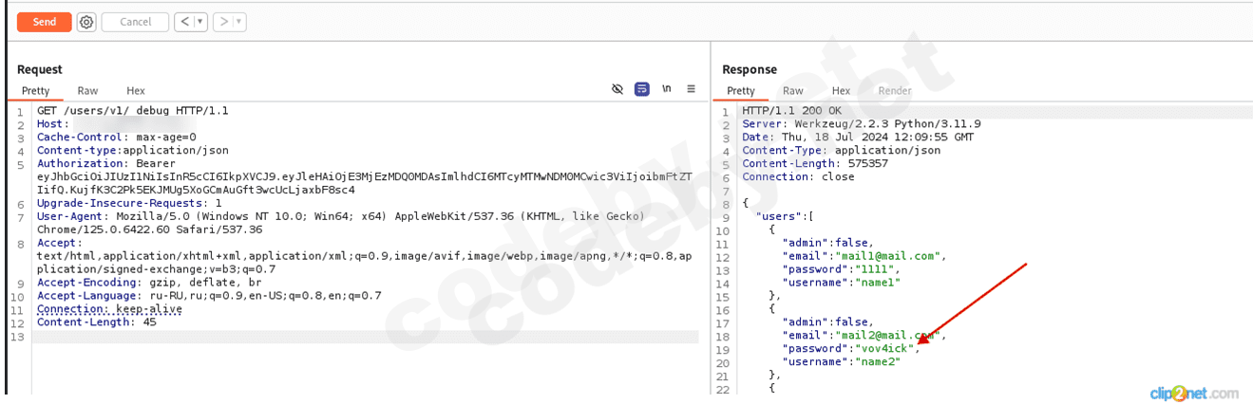
Task: Click the orange Send button
Action: coord(44,22)
